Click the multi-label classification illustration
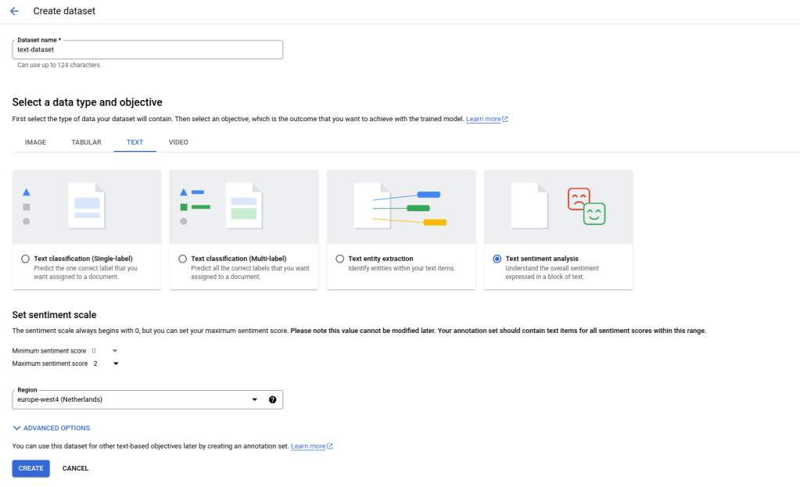This screenshot has height=487, width=800. click(244, 206)
